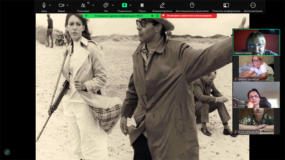Click the green shield security icon
The width and height of the screenshot is (285, 160).
[152, 16]
